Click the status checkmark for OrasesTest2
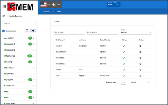Screen dimensions: 168x105 click(x=124, y=64)
